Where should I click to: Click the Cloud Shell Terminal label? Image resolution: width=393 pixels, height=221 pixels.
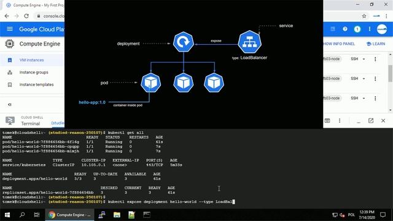click(x=30, y=123)
